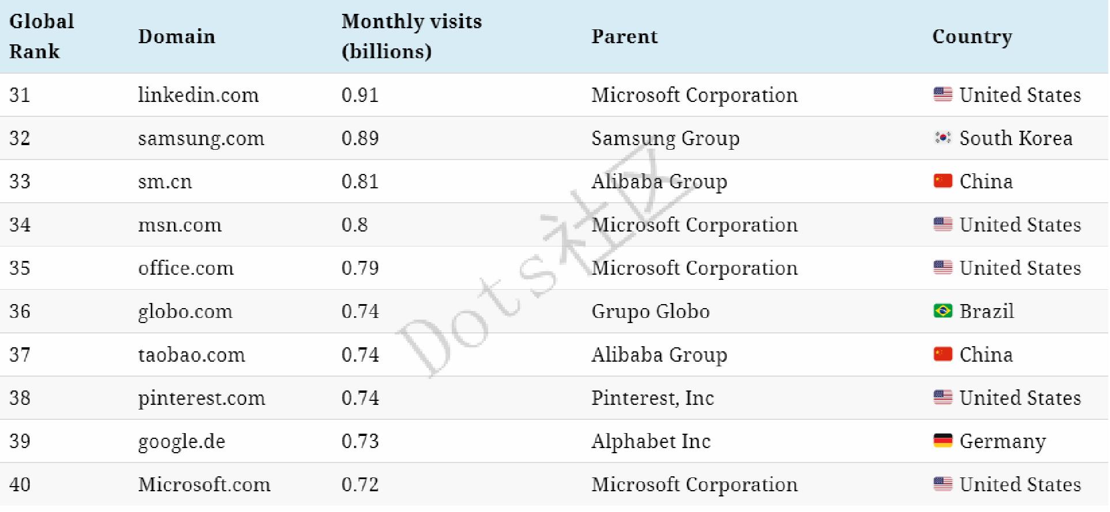1110x512 pixels.
Task: Click google.de in the Domain column
Action: tap(182, 442)
